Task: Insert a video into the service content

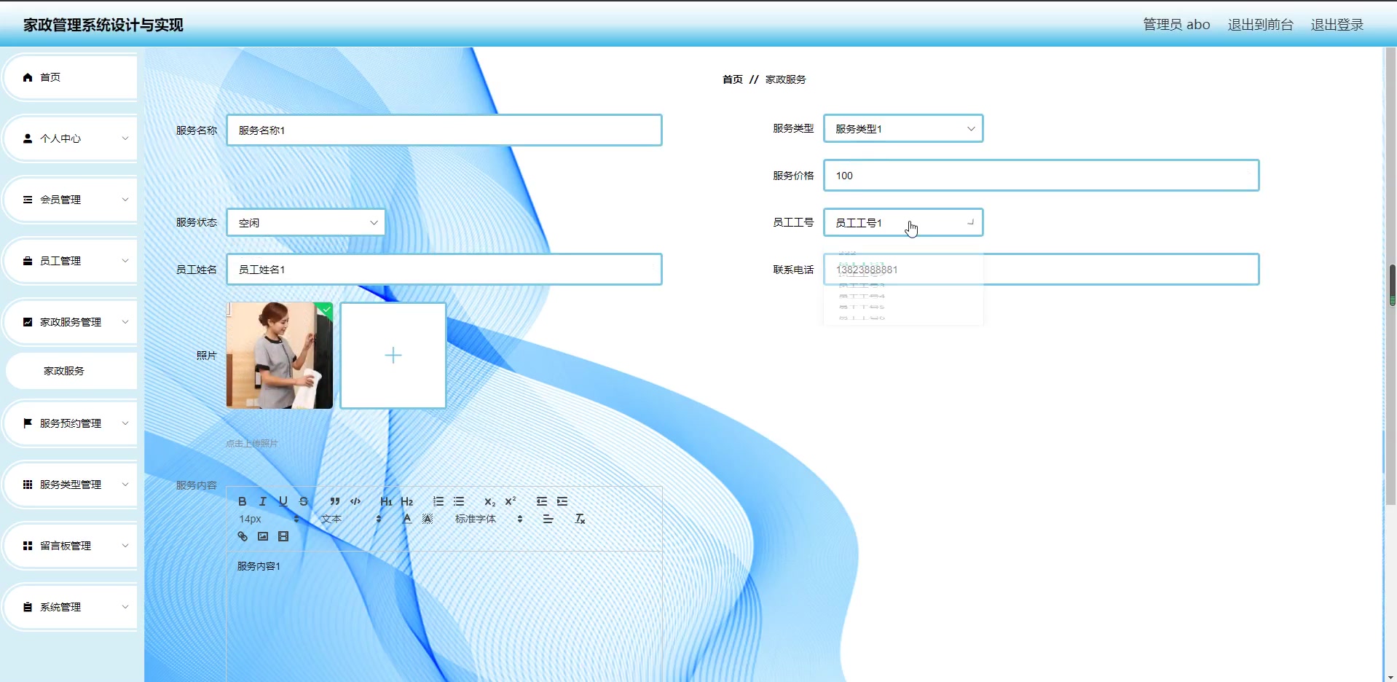Action: 283,536
